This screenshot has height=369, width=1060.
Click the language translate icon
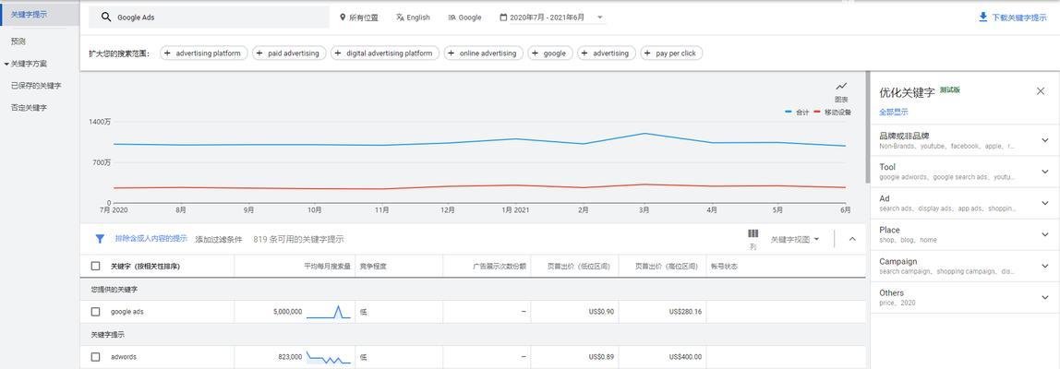(400, 18)
